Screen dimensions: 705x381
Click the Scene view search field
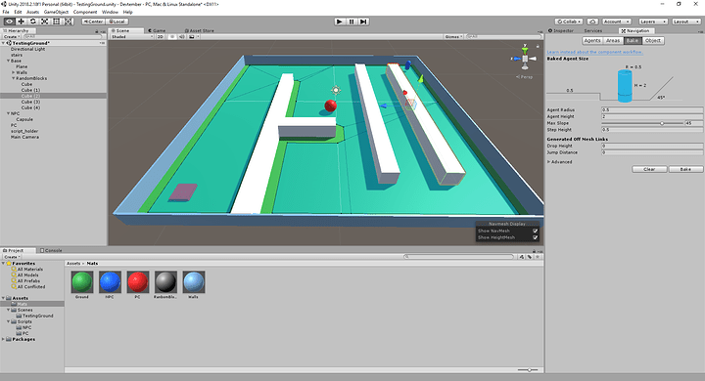click(502, 37)
